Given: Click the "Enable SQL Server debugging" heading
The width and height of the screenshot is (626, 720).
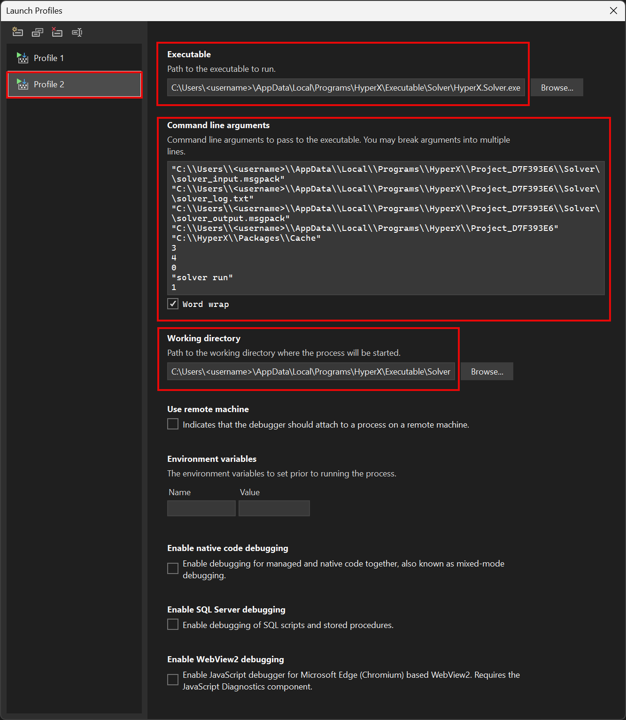Looking at the screenshot, I should click(226, 610).
